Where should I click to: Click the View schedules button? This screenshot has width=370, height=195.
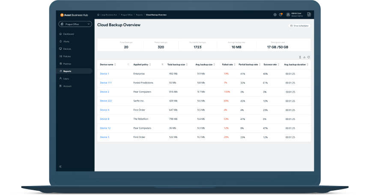coord(299,26)
